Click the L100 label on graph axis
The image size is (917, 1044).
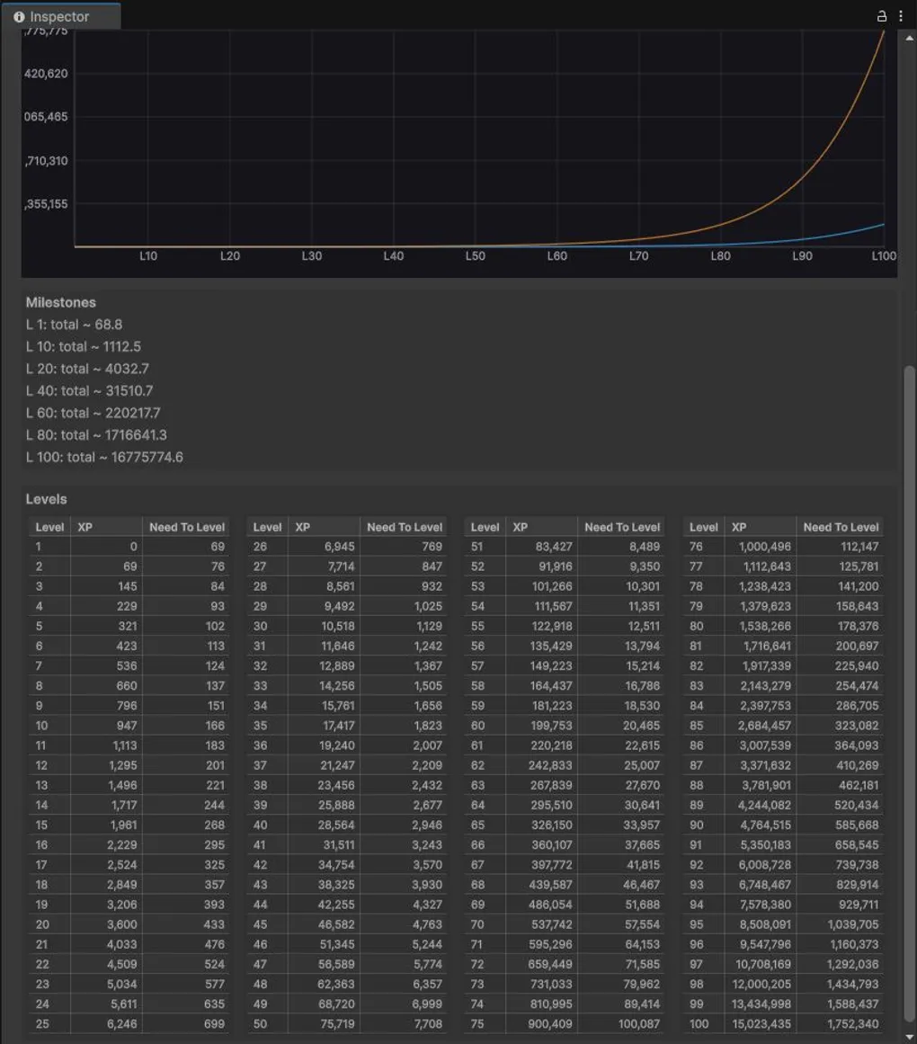point(883,256)
